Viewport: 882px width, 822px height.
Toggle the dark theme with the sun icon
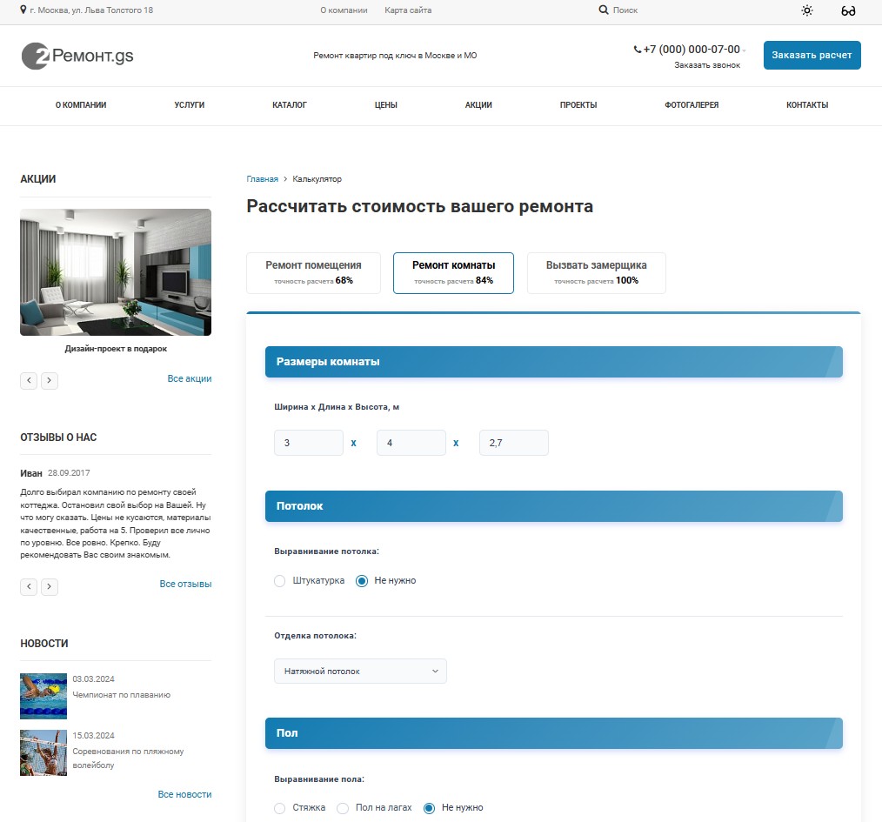pos(806,10)
